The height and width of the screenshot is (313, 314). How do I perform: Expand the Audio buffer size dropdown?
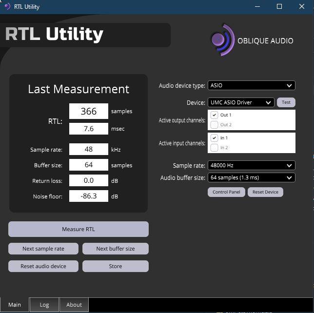point(251,178)
